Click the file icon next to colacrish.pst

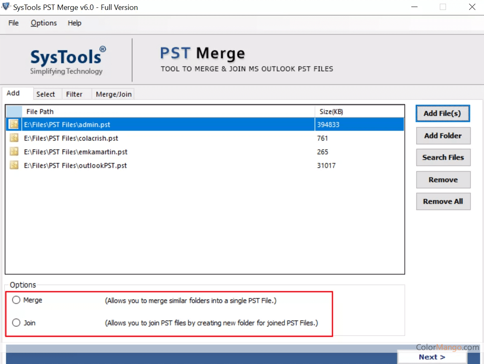14,138
